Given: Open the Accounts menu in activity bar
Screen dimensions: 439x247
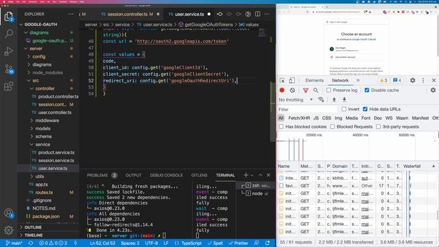Looking at the screenshot, I should point(9,213).
